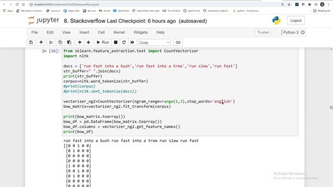Viewport: 333px width, 187px height.
Task: Open the Hyper-Dev bookmark
Action: click(72, 11)
